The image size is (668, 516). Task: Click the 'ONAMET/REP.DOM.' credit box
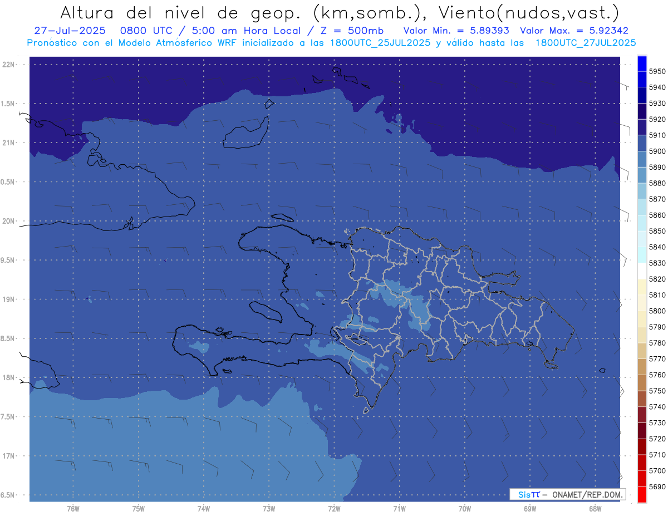tap(567, 494)
